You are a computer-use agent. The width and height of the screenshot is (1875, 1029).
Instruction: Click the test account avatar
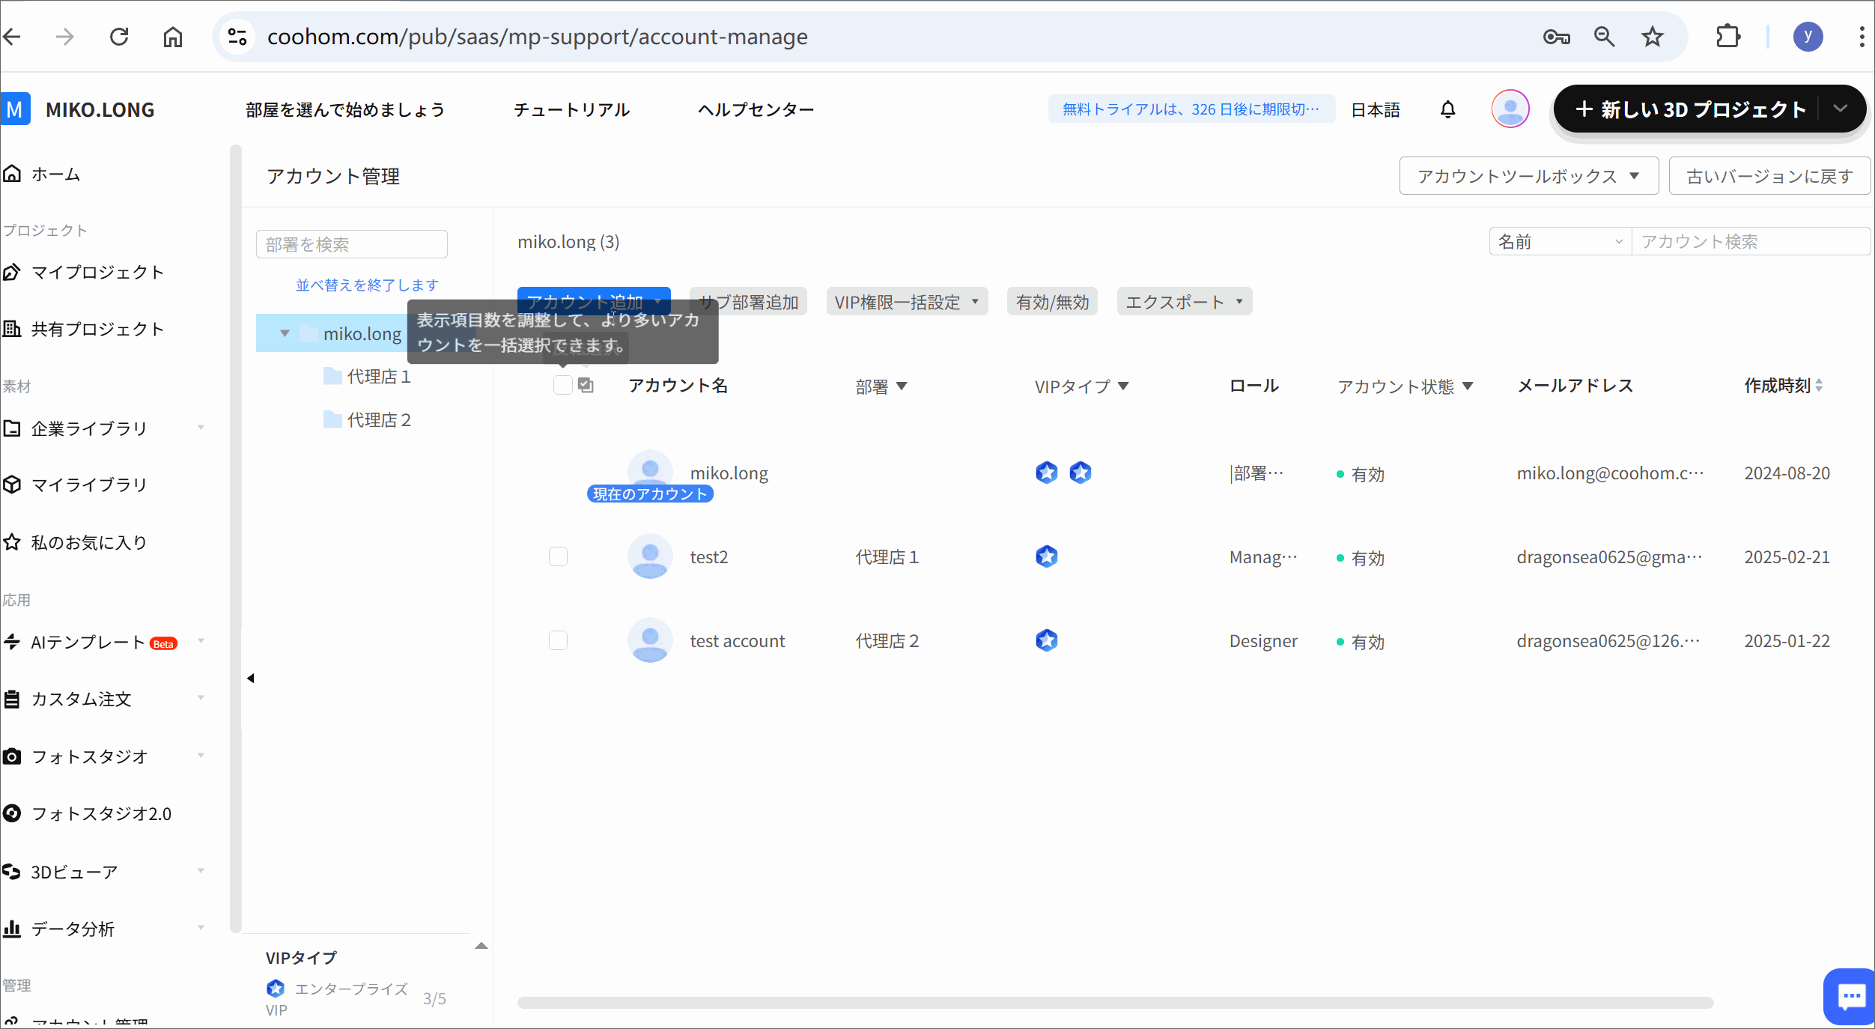pyautogui.click(x=650, y=640)
